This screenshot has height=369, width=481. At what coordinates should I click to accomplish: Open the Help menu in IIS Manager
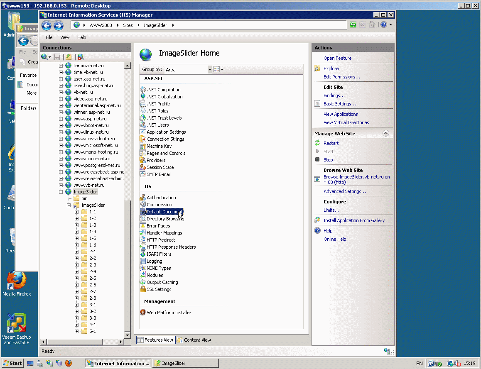click(81, 37)
